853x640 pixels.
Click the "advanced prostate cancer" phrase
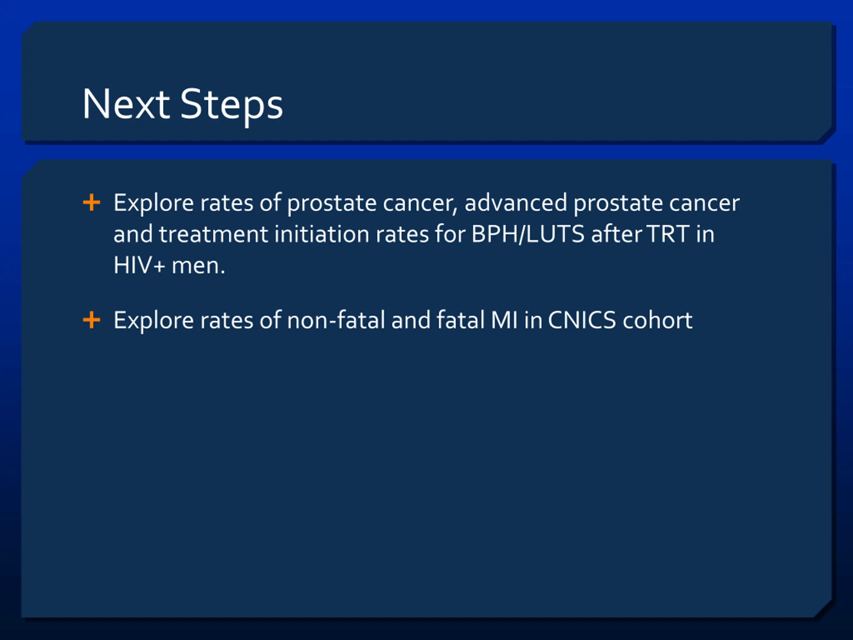coord(602,203)
